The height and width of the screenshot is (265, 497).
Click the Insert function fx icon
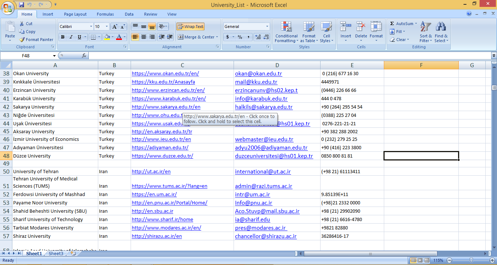point(84,56)
